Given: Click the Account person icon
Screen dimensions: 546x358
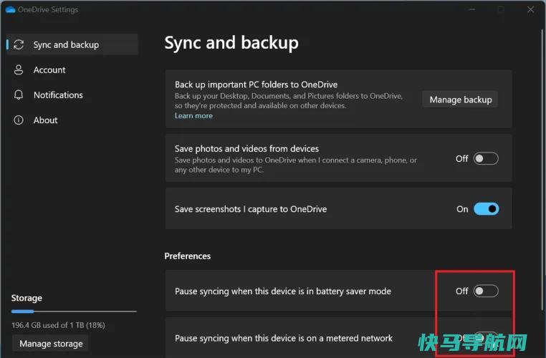Looking at the screenshot, I should click(x=19, y=69).
